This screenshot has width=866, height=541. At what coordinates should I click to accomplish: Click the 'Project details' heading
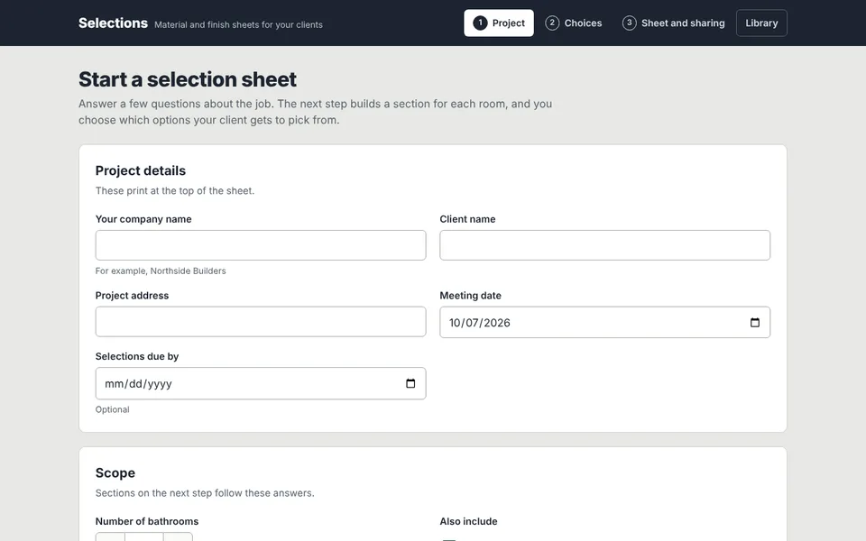coord(141,170)
